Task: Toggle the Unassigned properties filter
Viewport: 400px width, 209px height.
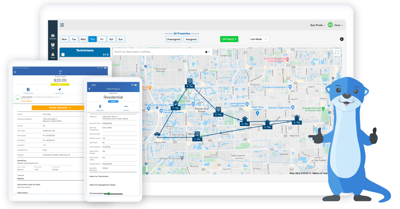Action: 173,39
